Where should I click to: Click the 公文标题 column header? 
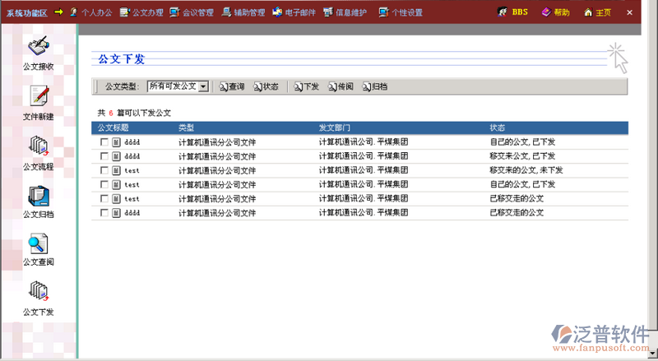(x=114, y=128)
